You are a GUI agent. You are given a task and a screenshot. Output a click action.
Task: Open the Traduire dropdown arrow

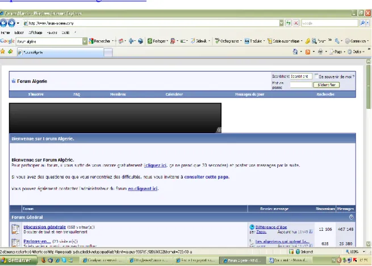coord(264,41)
